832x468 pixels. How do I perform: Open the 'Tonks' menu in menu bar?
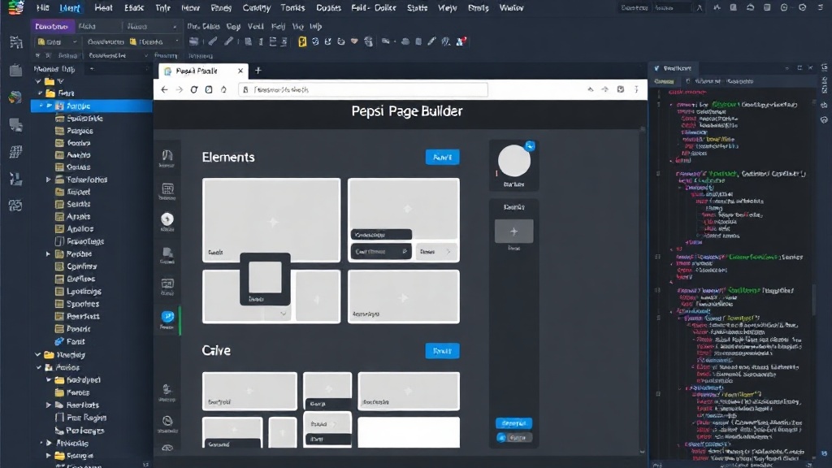click(292, 8)
